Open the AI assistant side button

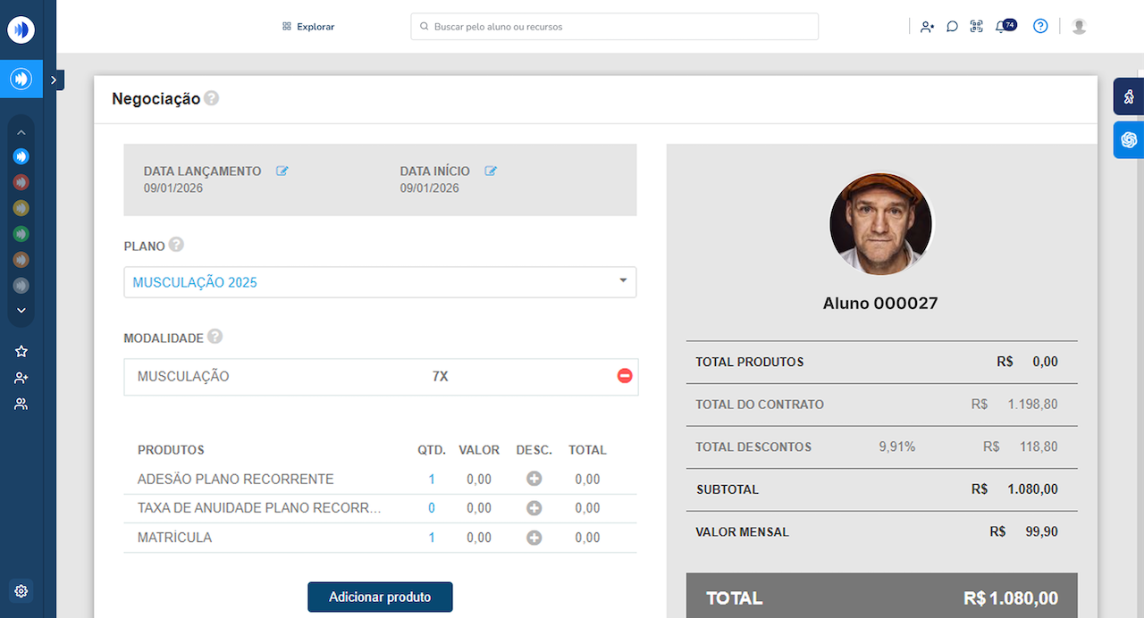point(1129,140)
